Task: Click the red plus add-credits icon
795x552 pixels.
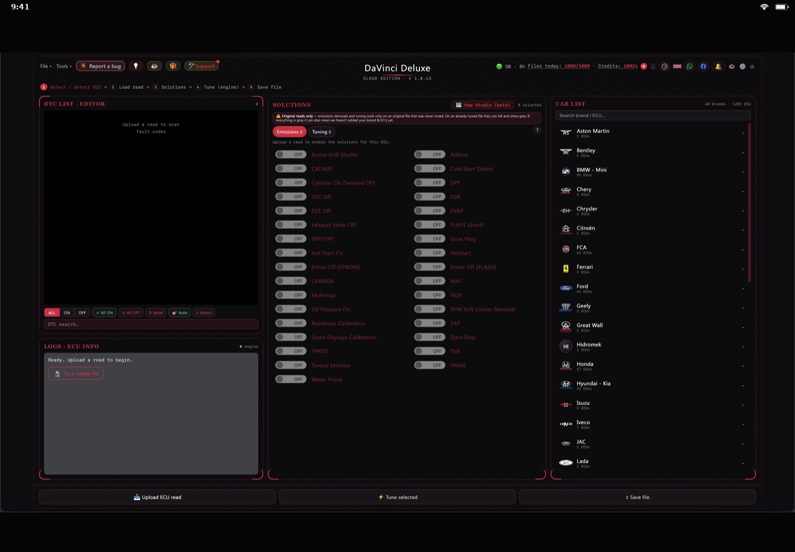Action: click(x=644, y=66)
